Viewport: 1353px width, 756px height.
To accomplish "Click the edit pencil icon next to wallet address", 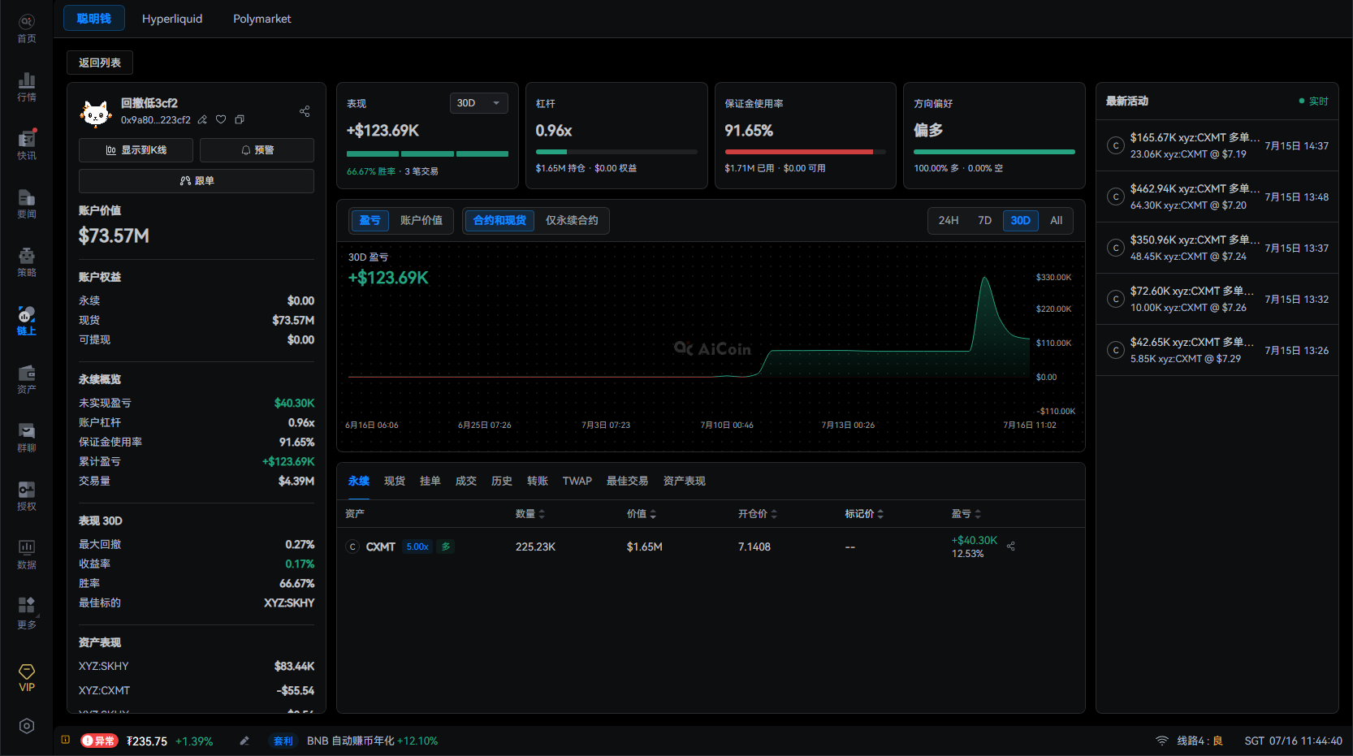I will 202,120.
